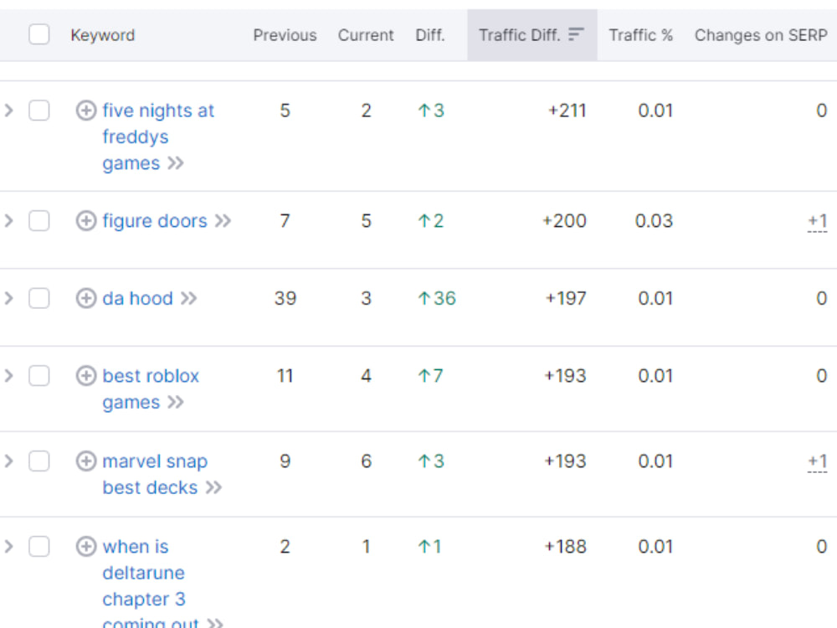Click the green up 2 diff for figure doors
This screenshot has height=628, width=837.
coord(430,220)
